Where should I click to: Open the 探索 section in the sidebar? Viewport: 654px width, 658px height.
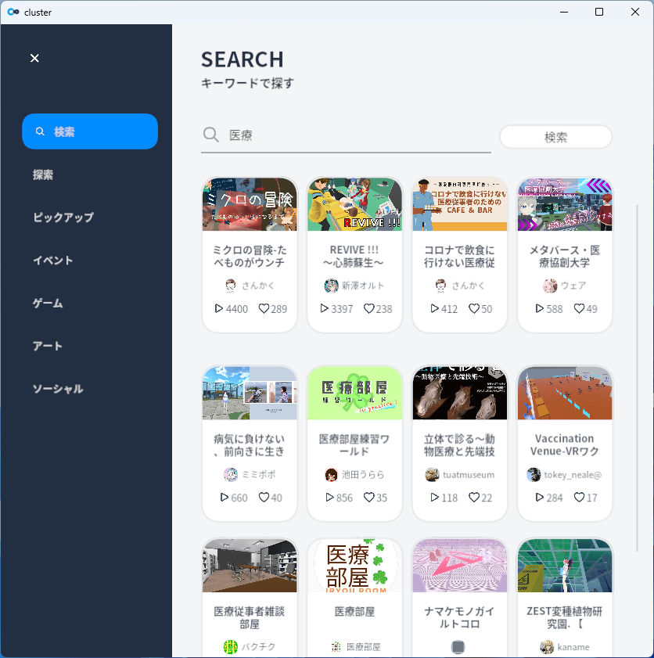pos(43,174)
